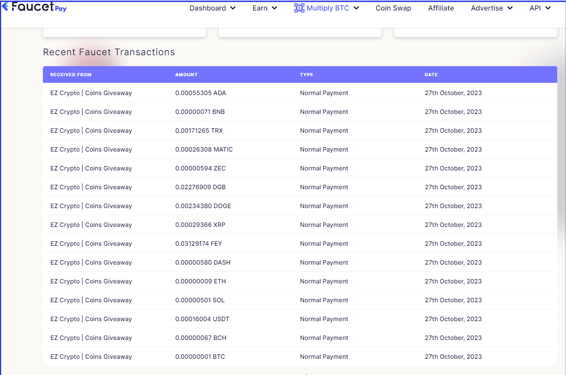Select the 0.02276909 DGB amount
Screen dimensions: 566x375
pyautogui.click(x=200, y=187)
